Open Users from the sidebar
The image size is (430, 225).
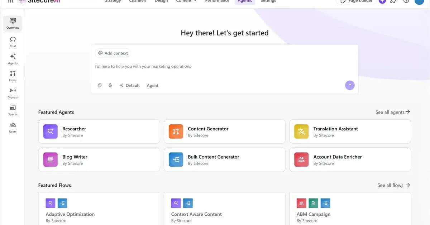pos(13,127)
